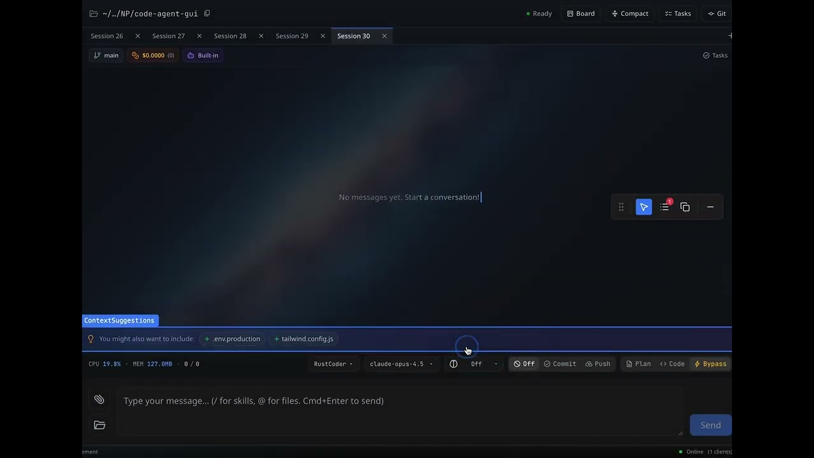Switch to the Session 26 tab
Image resolution: width=814 pixels, height=458 pixels.
[107, 36]
